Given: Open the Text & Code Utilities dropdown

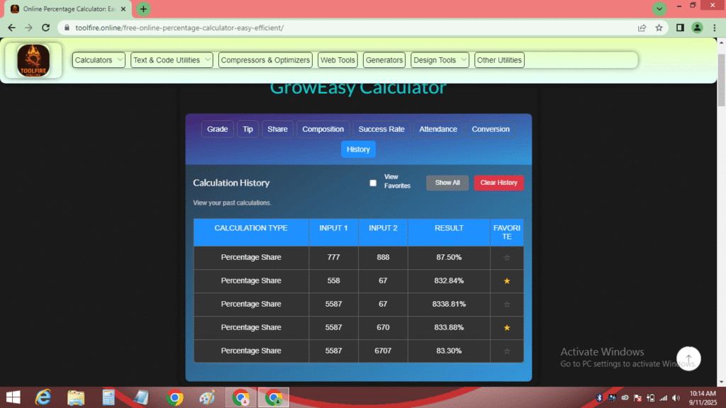Looking at the screenshot, I should tap(171, 60).
